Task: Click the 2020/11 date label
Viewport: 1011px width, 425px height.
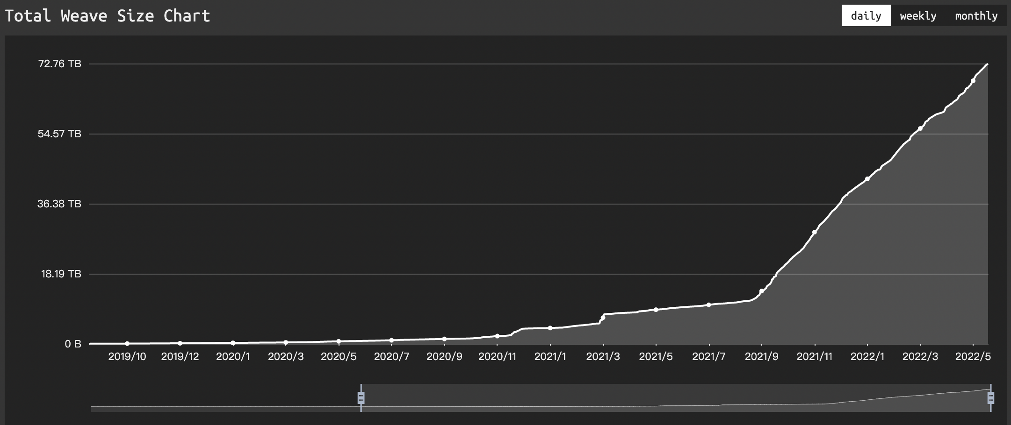Action: coord(497,357)
